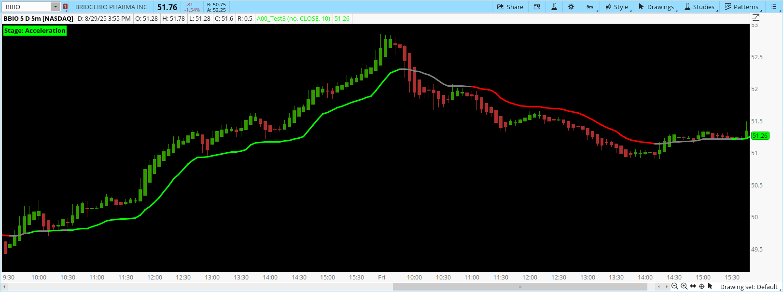Click the BBIO symbol input field
Screen dimensions: 783x292
27,7
